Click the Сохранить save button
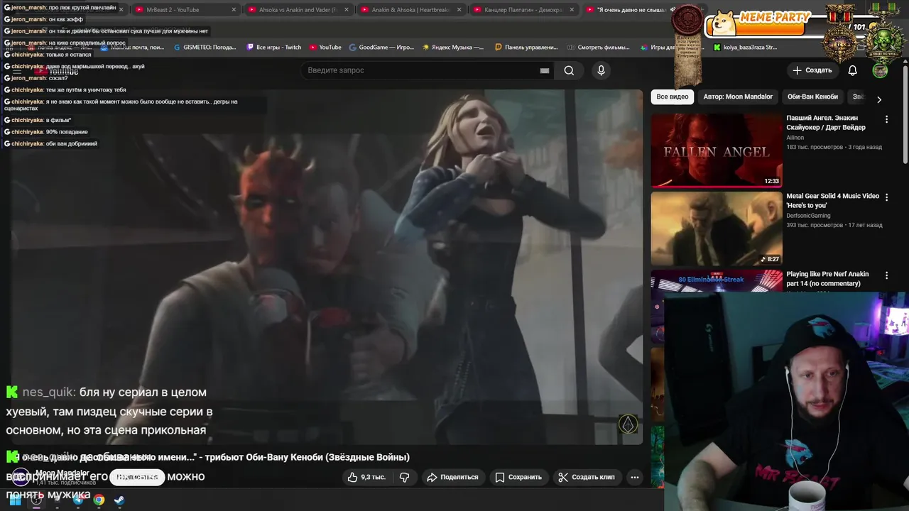This screenshot has height=511, width=909. click(x=518, y=477)
